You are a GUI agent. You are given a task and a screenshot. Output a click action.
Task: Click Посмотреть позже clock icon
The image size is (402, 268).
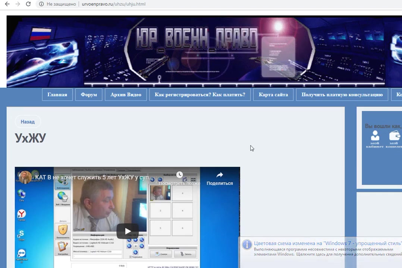point(179,175)
